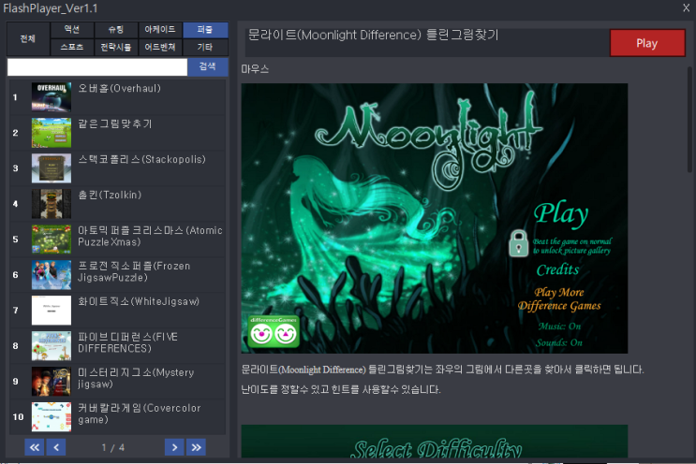Select the 기타 category tab
This screenshot has width=696, height=464.
coord(205,47)
